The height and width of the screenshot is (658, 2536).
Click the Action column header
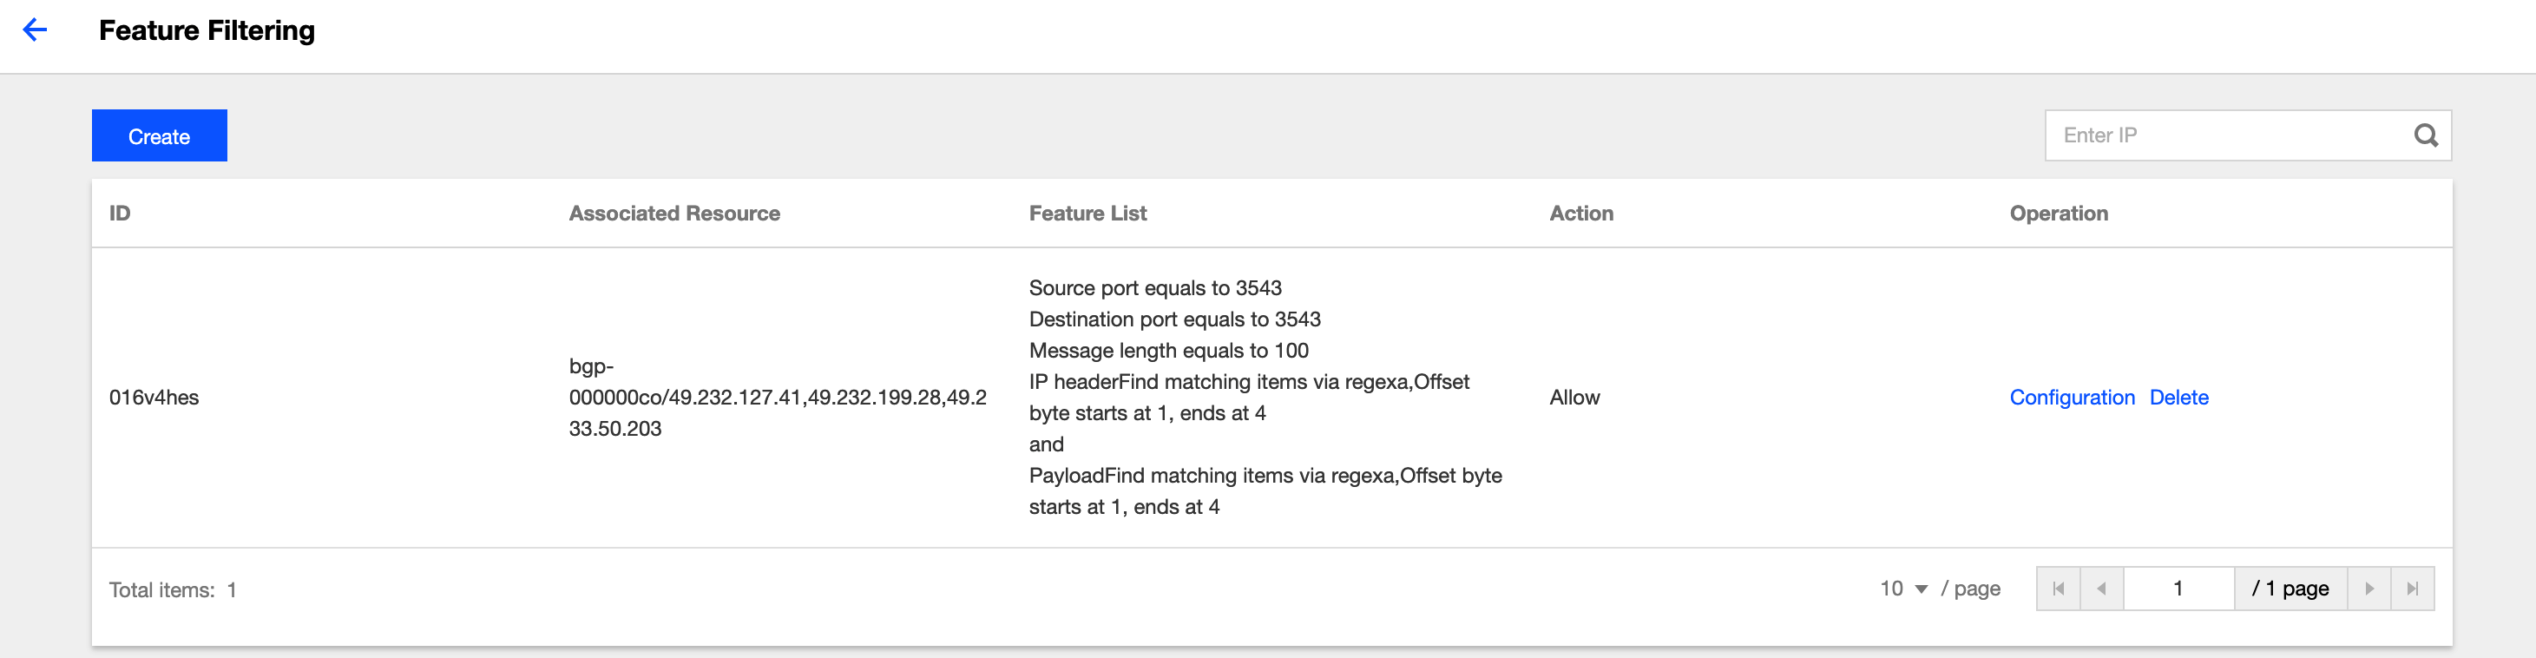click(x=1581, y=214)
